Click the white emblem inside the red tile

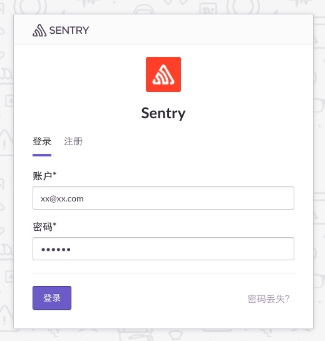pos(163,75)
